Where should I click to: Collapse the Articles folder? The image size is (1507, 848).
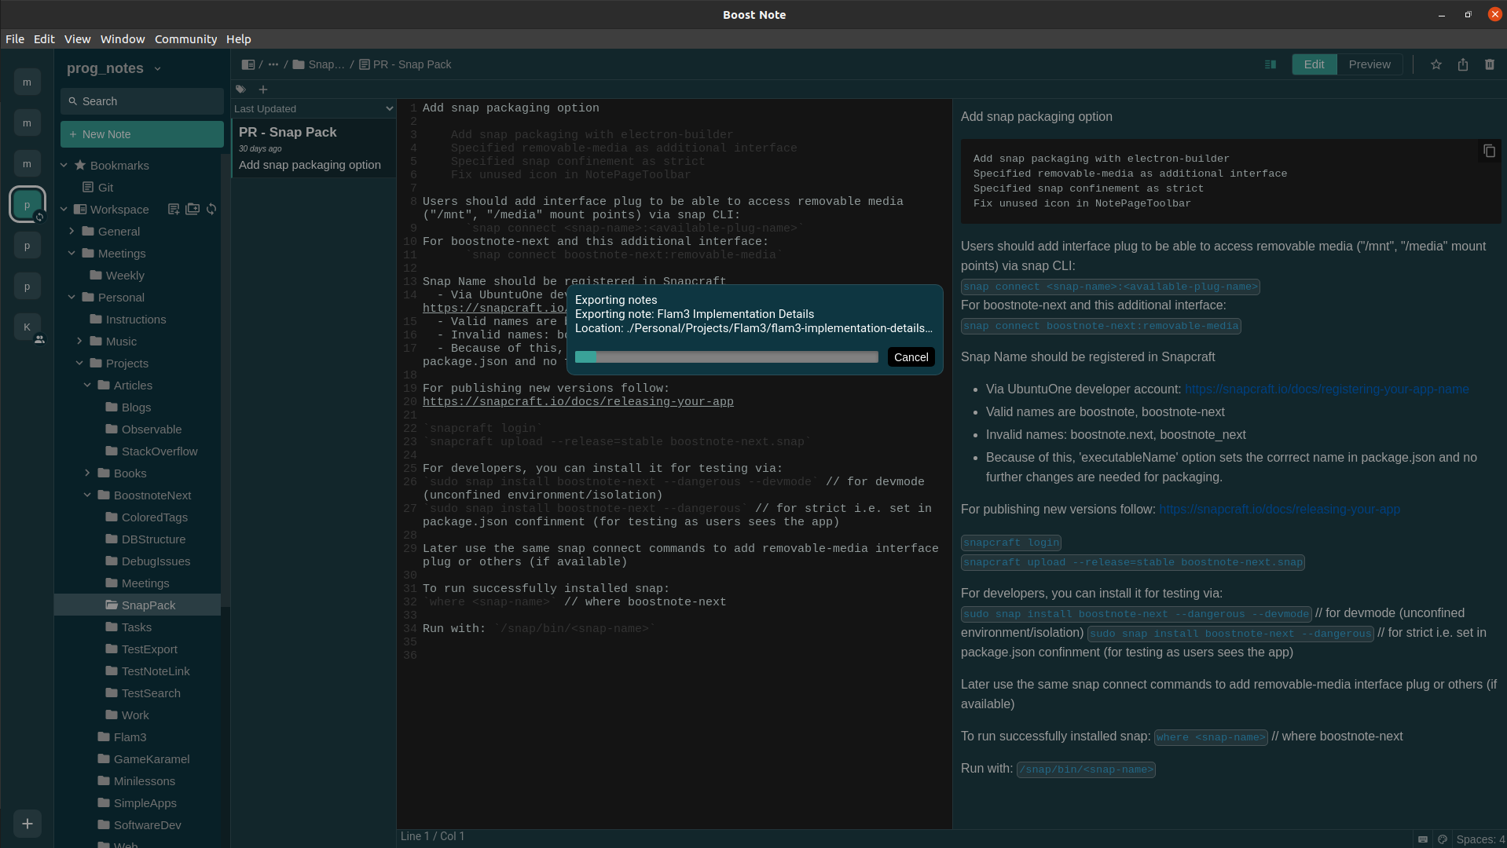[x=88, y=386]
